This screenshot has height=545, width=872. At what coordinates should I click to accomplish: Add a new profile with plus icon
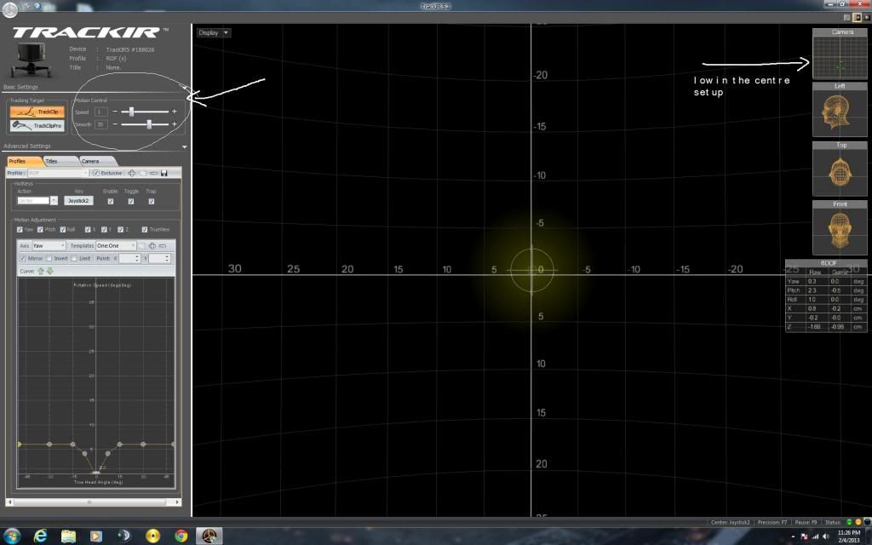click(x=132, y=174)
